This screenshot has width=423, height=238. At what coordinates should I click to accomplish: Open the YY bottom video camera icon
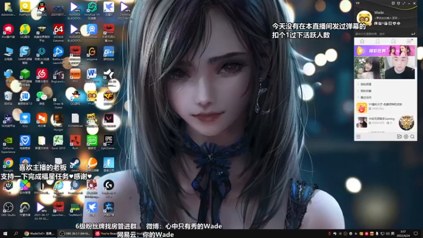click(x=399, y=137)
